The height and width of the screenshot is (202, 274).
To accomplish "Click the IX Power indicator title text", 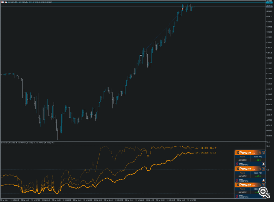I will pyautogui.click(x=28, y=143).
